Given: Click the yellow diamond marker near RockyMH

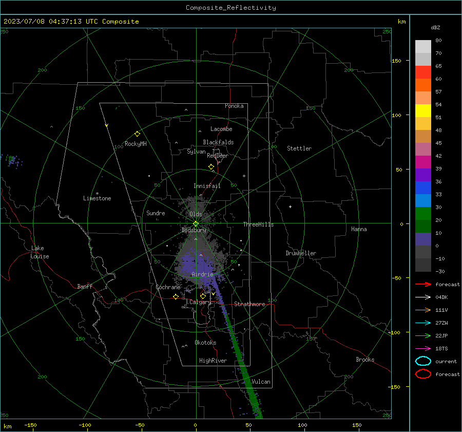Looking at the screenshot, I should pos(137,134).
